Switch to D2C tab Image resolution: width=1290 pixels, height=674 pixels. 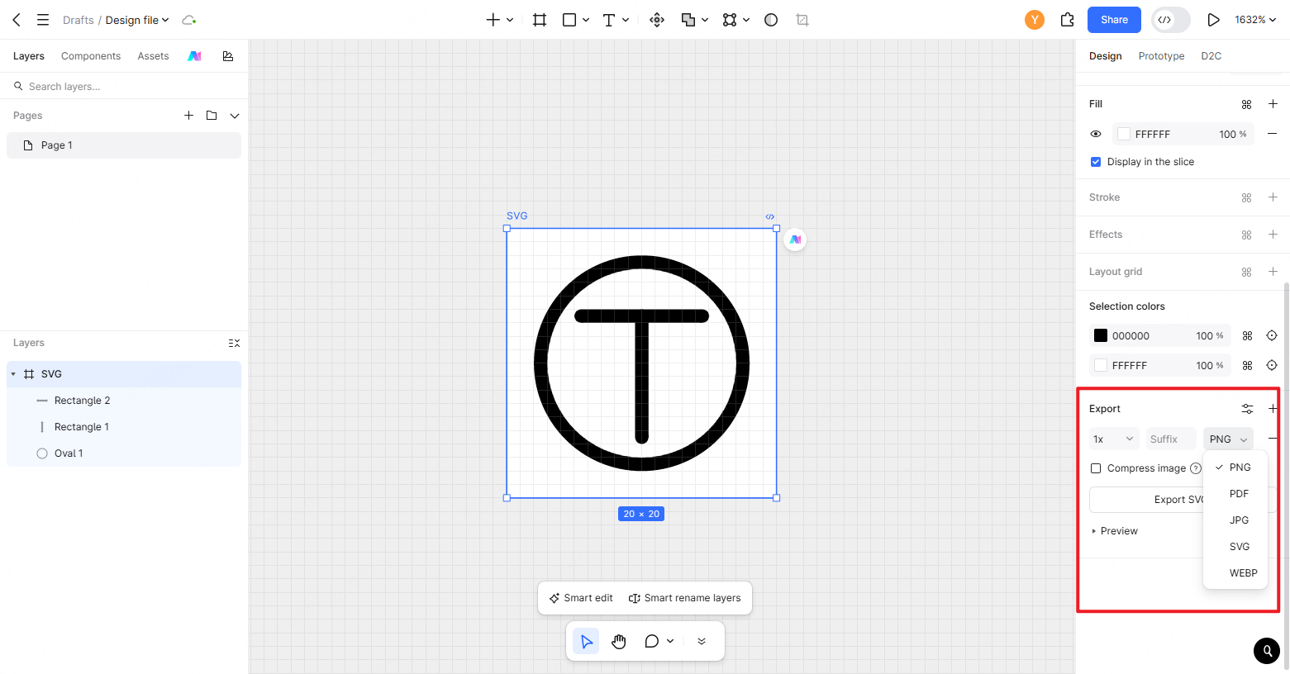pyautogui.click(x=1211, y=56)
